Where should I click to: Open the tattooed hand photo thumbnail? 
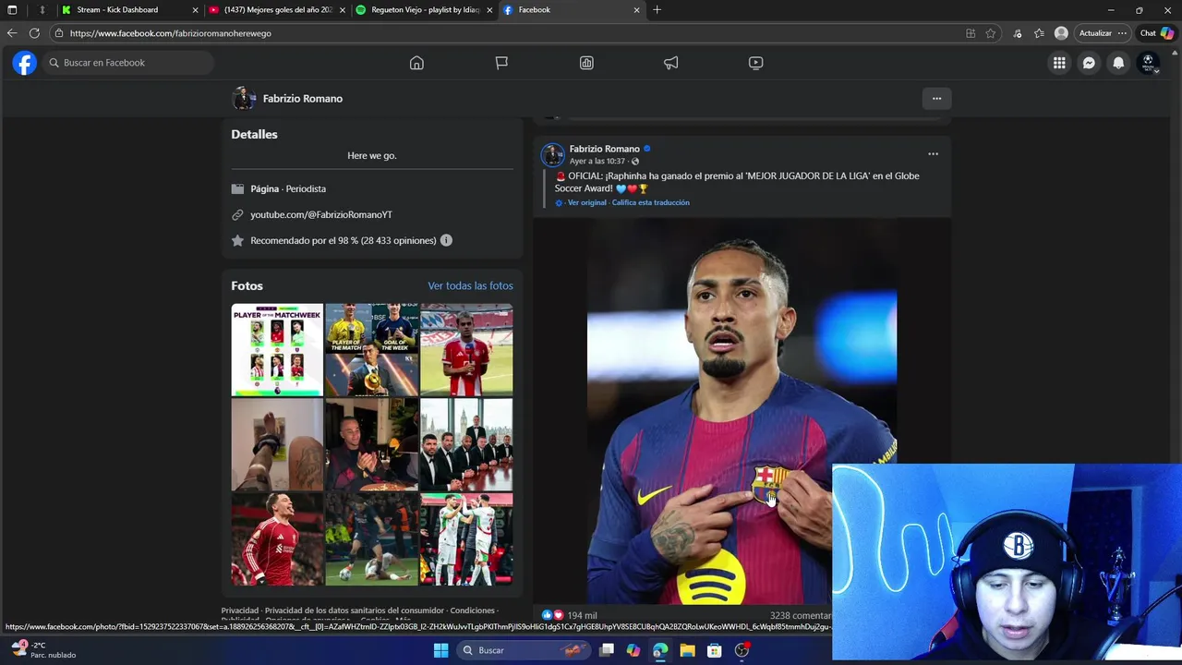pos(277,444)
